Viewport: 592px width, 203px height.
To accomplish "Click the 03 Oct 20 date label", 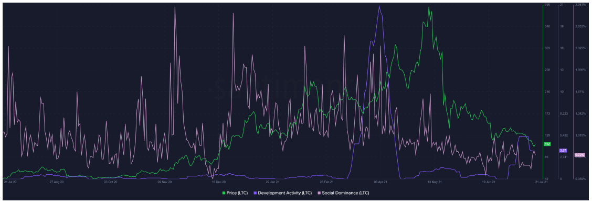I will tap(111, 182).
